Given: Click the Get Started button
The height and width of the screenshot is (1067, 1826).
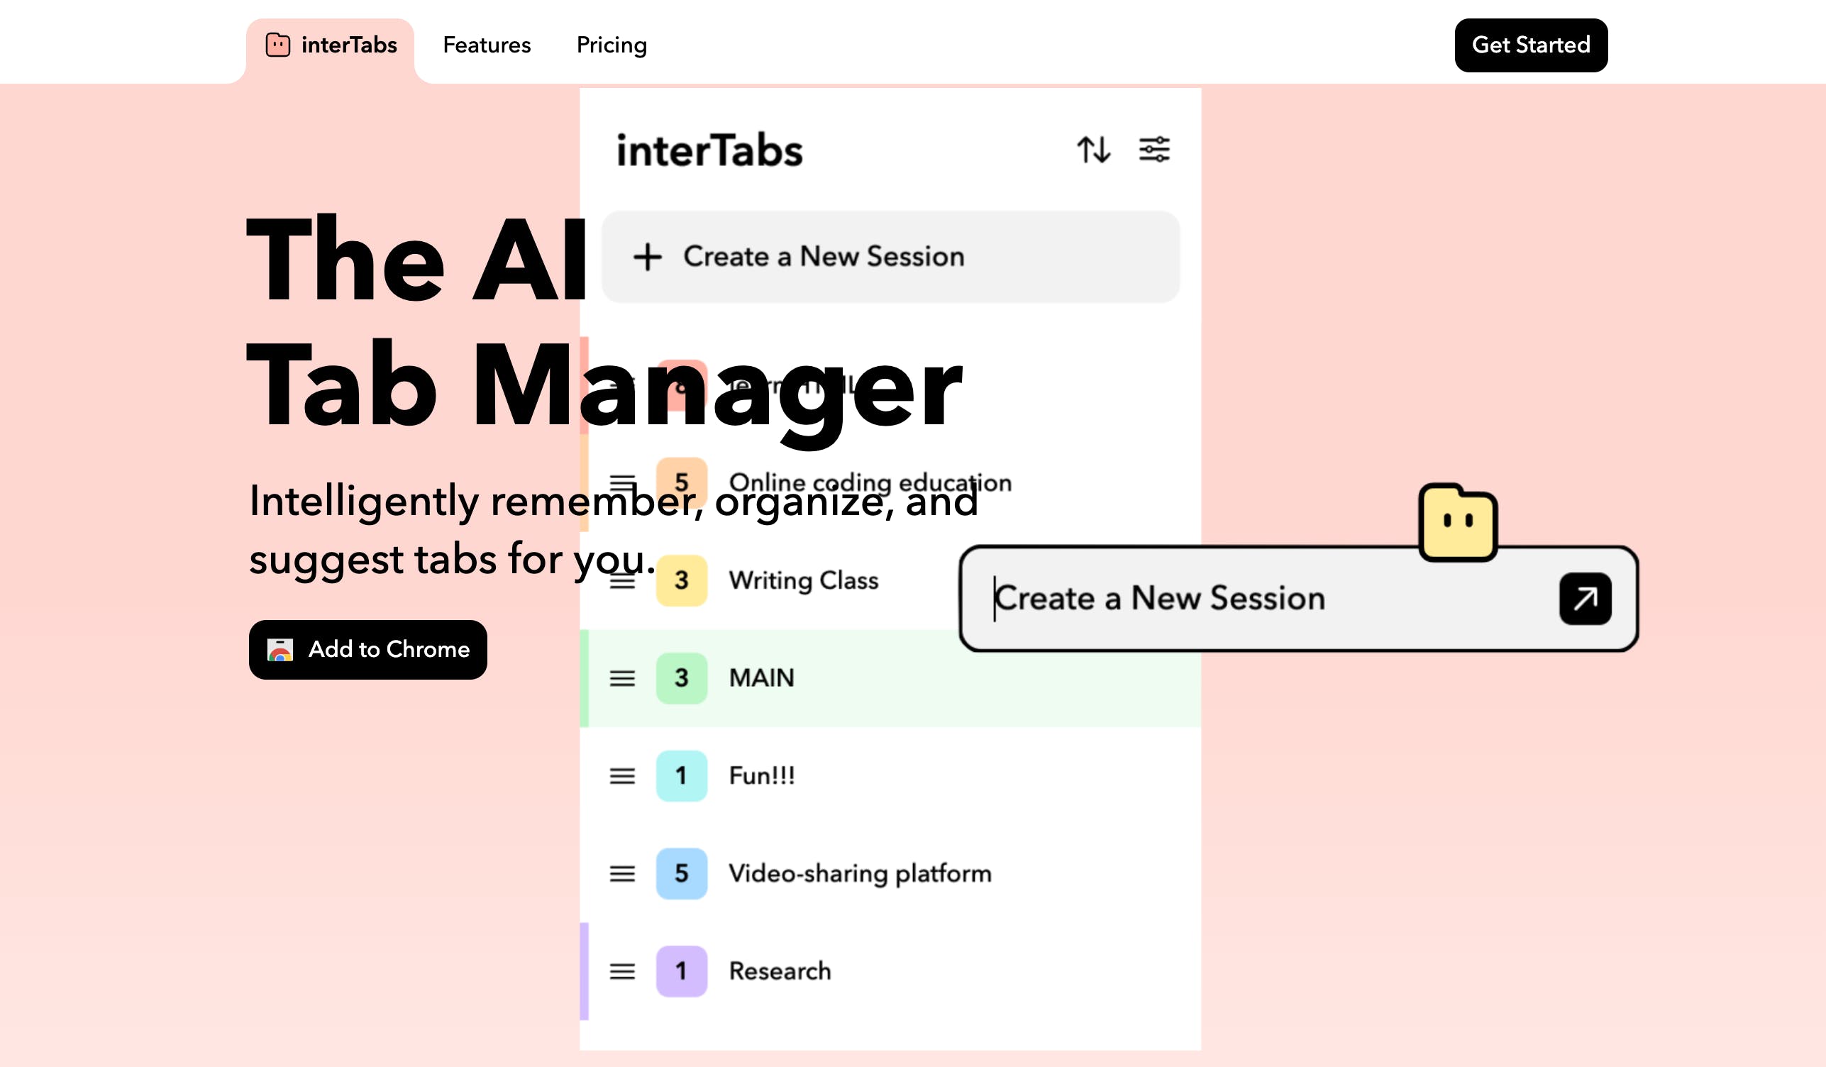Looking at the screenshot, I should [1530, 45].
